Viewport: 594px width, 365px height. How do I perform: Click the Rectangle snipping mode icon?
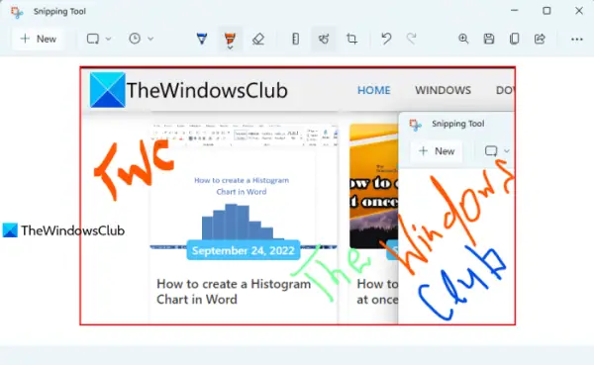click(93, 39)
